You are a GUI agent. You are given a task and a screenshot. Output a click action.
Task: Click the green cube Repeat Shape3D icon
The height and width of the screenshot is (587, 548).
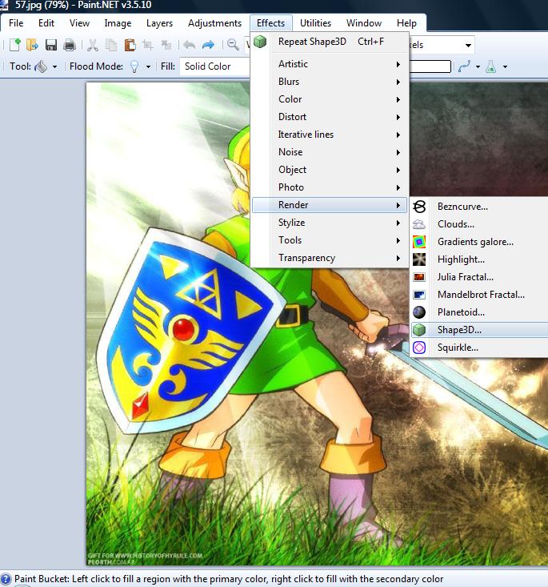[x=260, y=42]
